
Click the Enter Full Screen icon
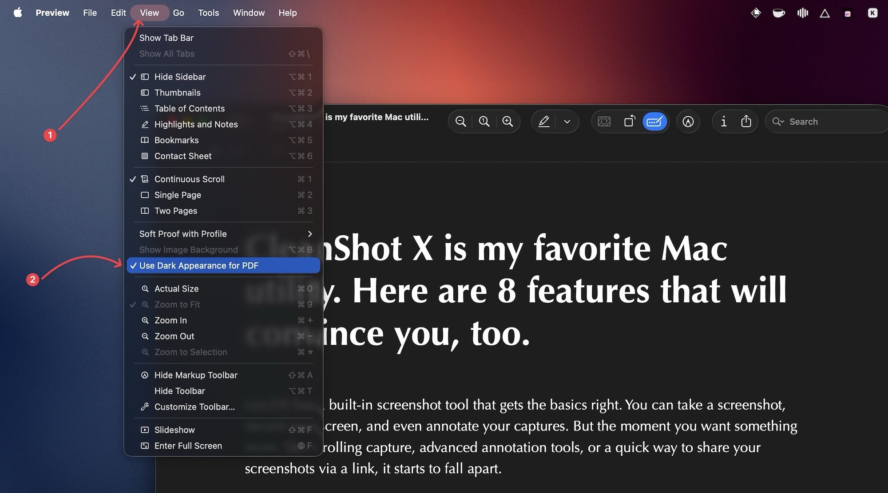pos(145,446)
